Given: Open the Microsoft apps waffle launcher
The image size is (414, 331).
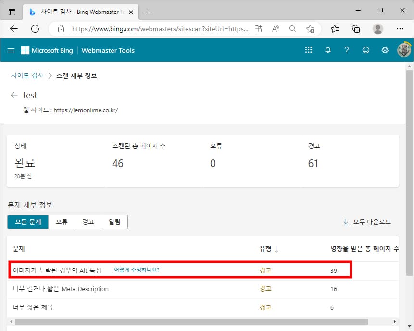Looking at the screenshot, I should click(308, 50).
